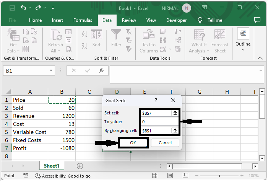Click the Goal Seek help question mark
The height and width of the screenshot is (181, 268).
click(156, 100)
